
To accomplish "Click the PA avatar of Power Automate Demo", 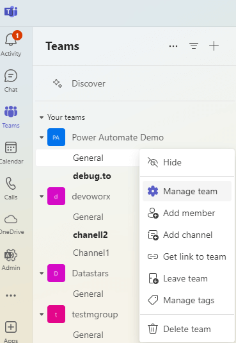I will (x=56, y=137).
